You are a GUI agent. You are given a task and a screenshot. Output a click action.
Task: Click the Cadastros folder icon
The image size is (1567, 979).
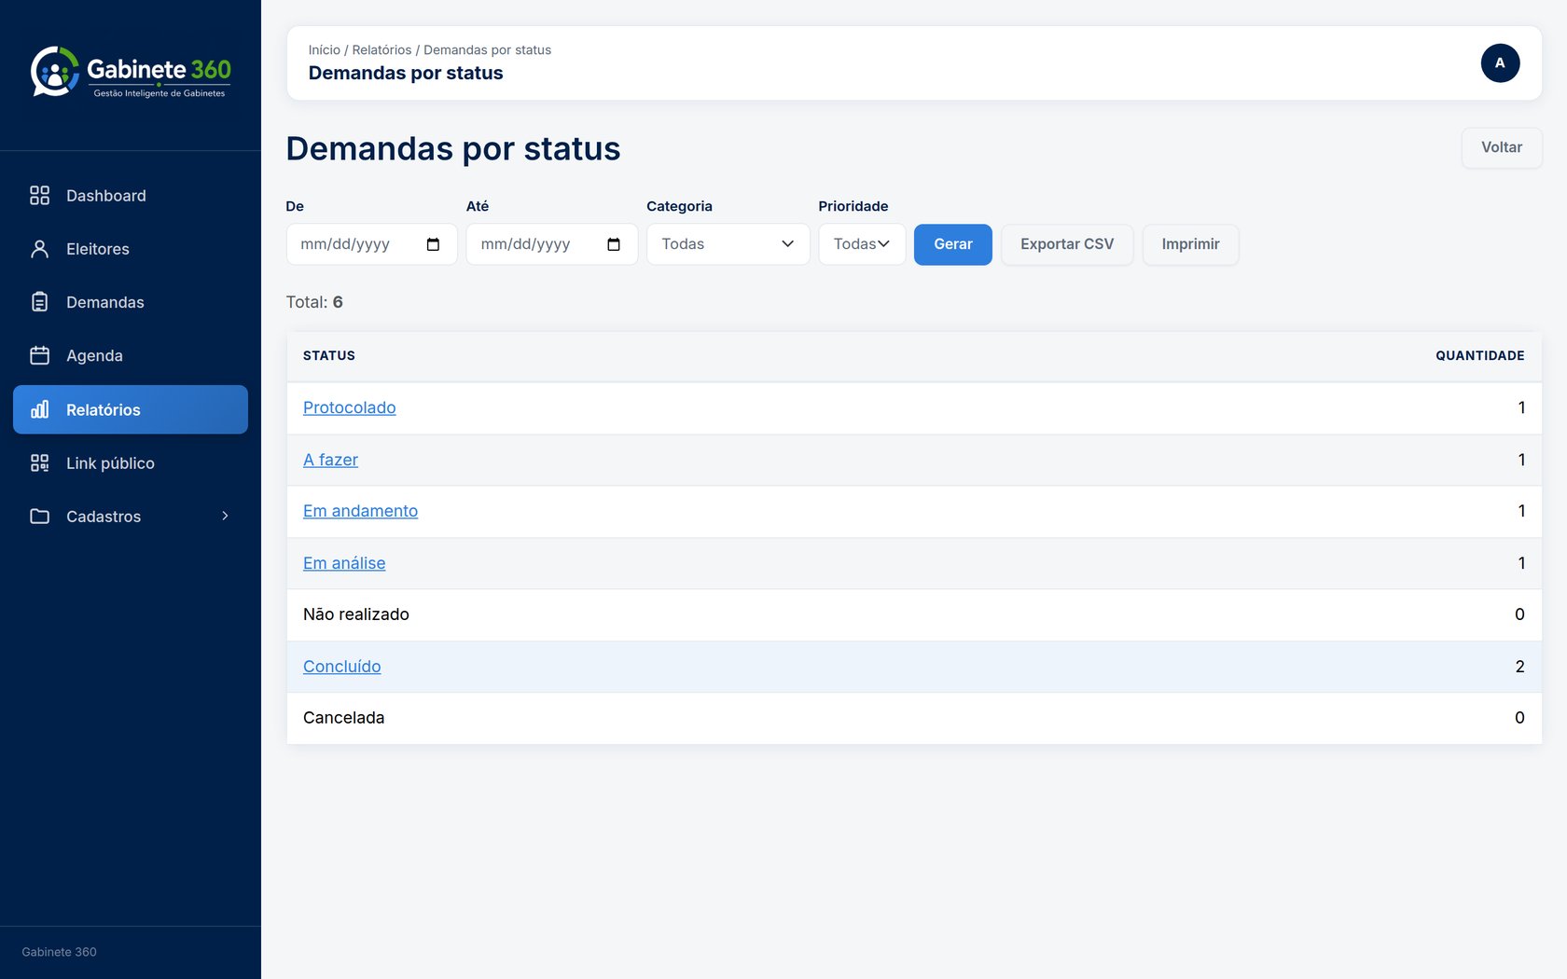coord(39,516)
